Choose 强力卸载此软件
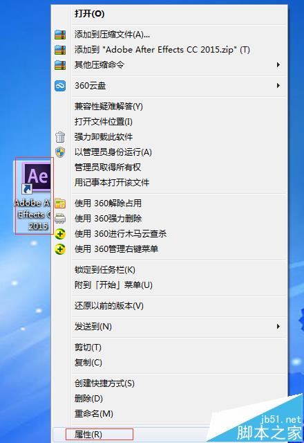304x443 pixels. (169, 137)
